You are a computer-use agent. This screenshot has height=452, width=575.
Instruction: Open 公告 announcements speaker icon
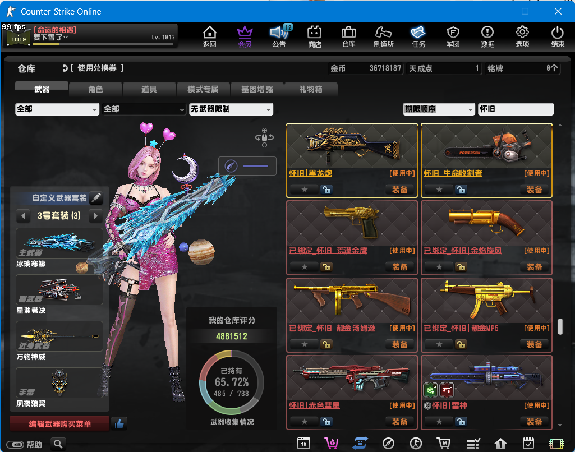tap(279, 36)
